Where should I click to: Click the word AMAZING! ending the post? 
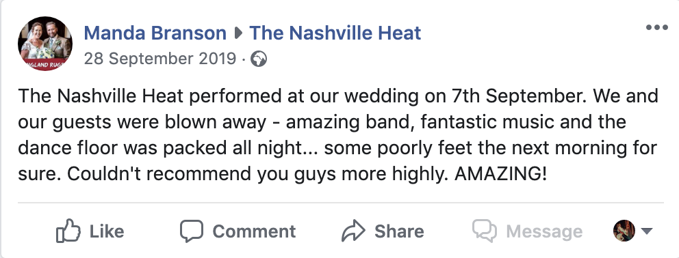click(501, 174)
